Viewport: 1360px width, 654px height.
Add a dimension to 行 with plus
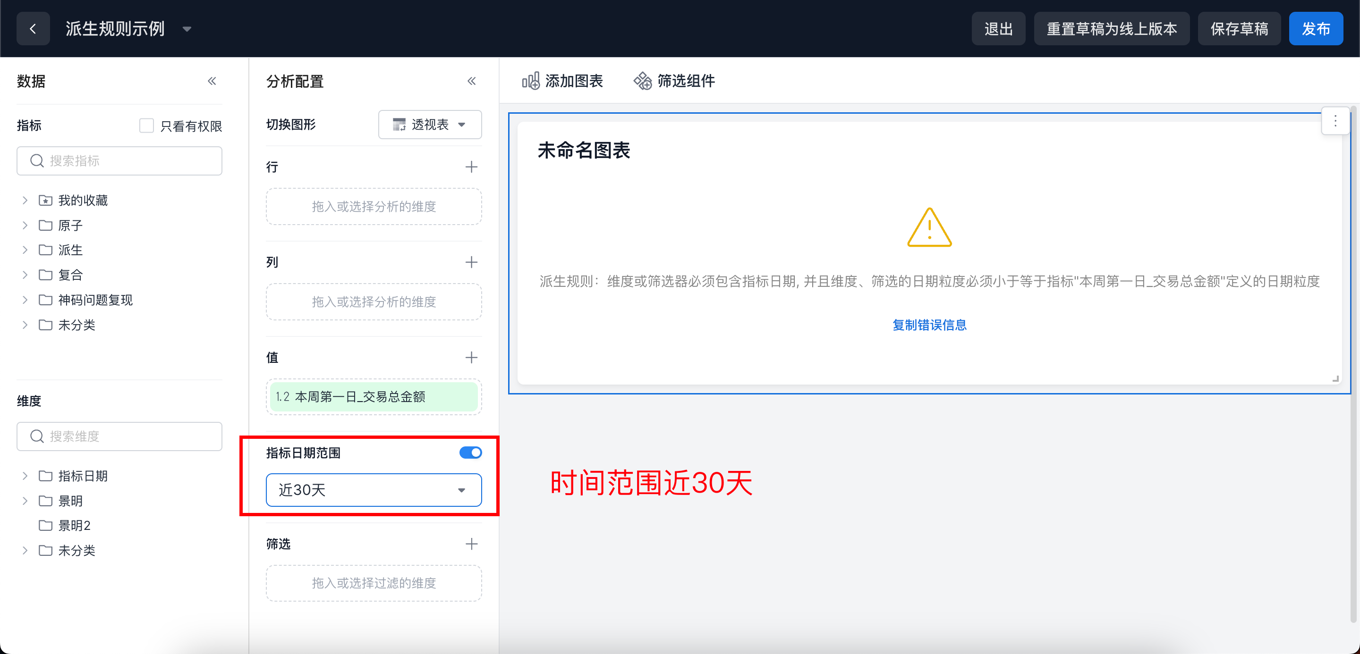tap(471, 167)
